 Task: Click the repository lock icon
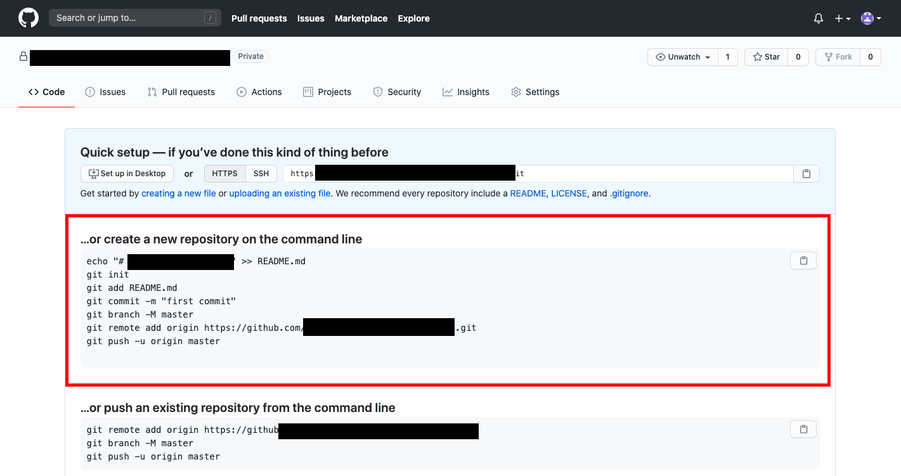tap(23, 56)
